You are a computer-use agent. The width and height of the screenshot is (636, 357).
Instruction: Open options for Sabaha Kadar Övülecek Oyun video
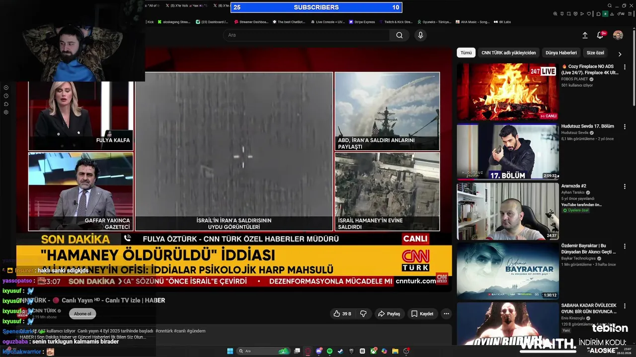625,306
